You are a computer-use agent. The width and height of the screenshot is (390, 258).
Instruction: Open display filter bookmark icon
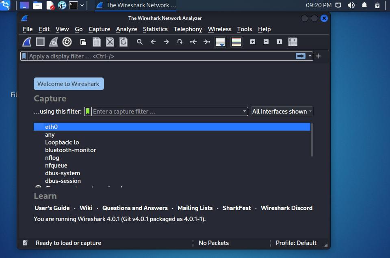pyautogui.click(x=24, y=56)
